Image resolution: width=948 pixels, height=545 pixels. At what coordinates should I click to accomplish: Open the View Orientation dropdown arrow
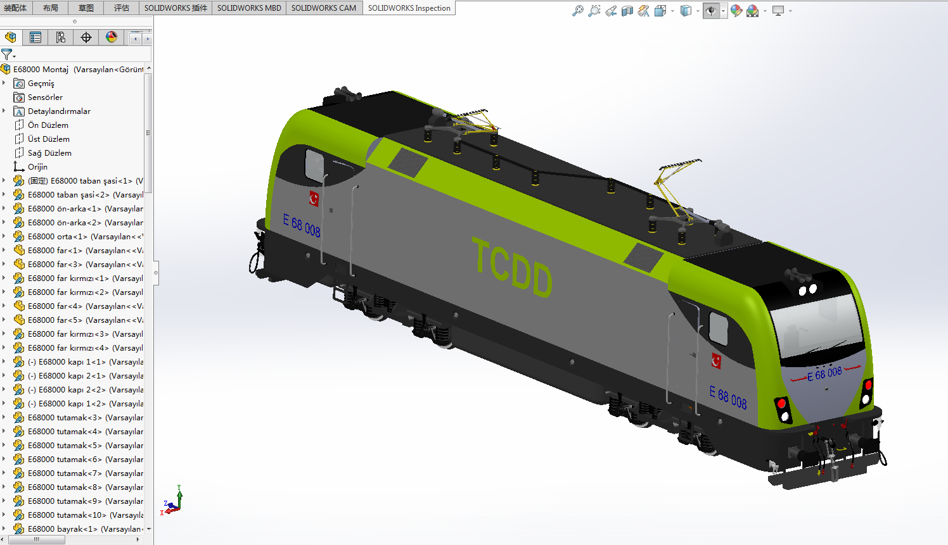point(672,11)
